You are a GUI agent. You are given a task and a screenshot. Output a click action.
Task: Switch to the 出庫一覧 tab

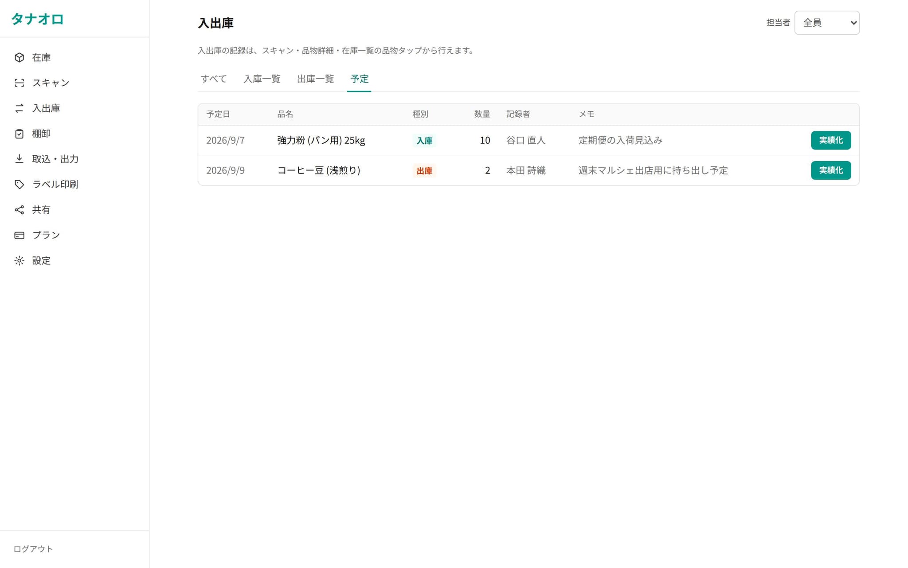point(315,79)
